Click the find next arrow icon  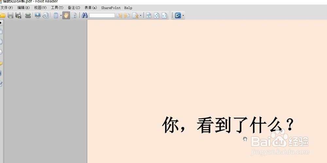click(x=127, y=15)
